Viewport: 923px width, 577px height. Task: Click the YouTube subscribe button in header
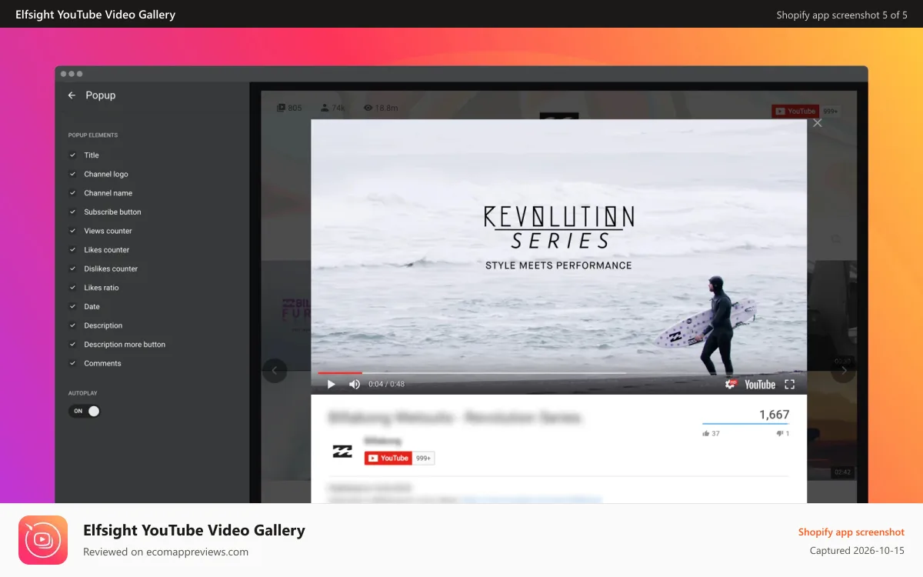point(796,112)
